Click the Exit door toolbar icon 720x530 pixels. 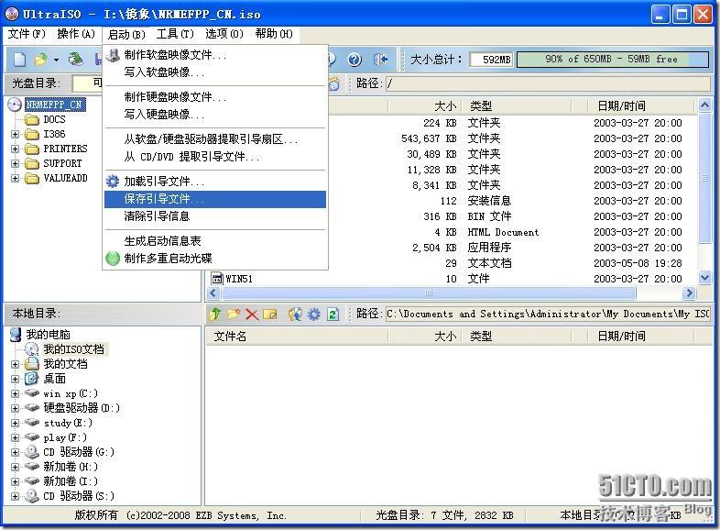click(x=381, y=60)
